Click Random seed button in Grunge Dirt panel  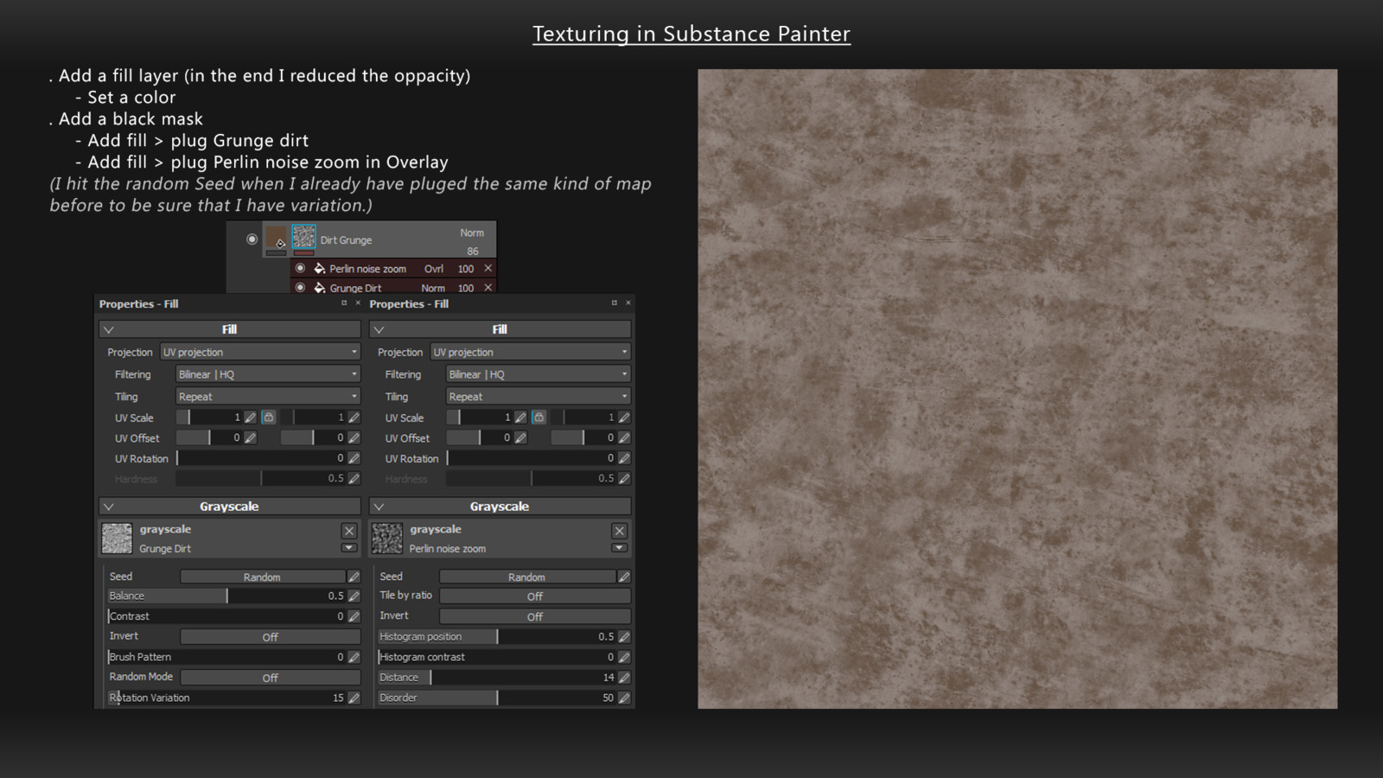[263, 577]
